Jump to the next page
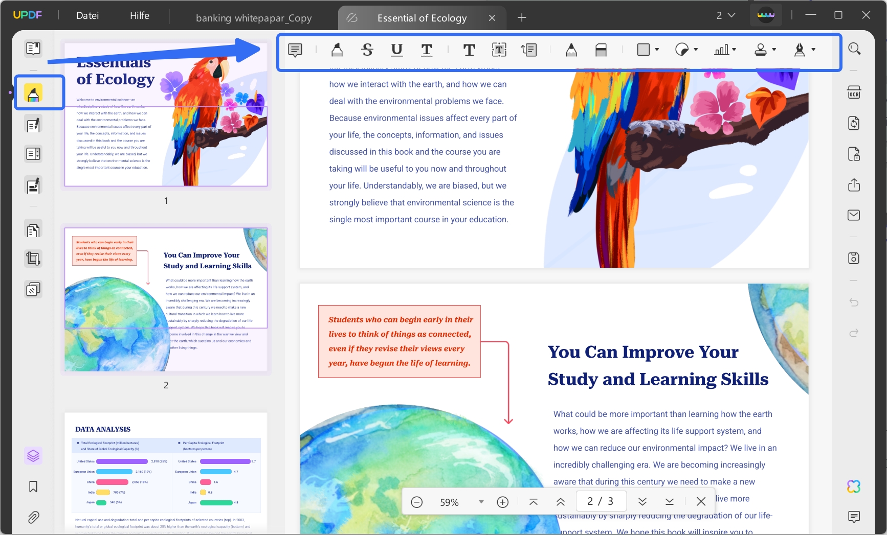This screenshot has width=887, height=535. 642,502
